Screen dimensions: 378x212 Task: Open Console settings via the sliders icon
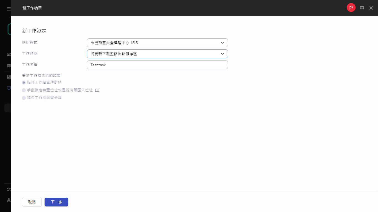8,189
